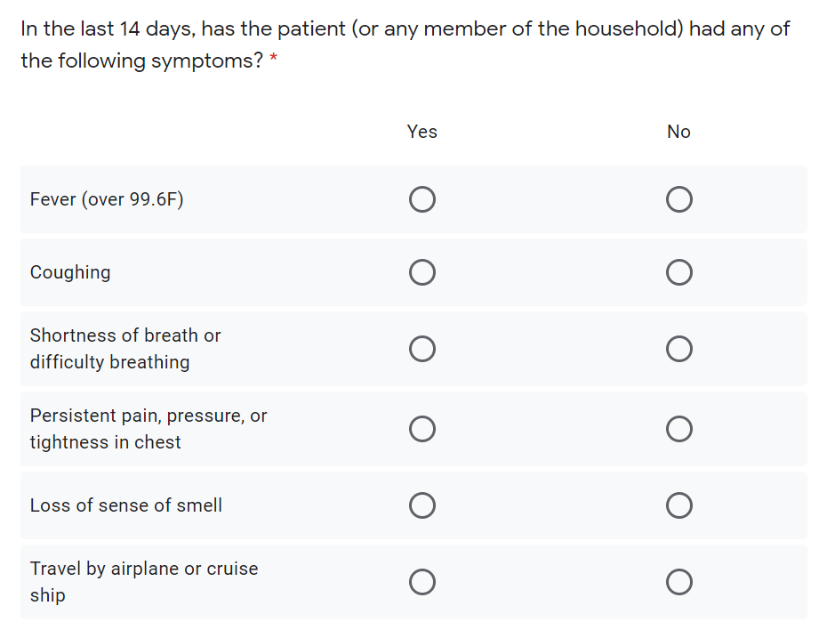Select Yes for Fever (over 99.6F)
827x630 pixels.
[422, 199]
